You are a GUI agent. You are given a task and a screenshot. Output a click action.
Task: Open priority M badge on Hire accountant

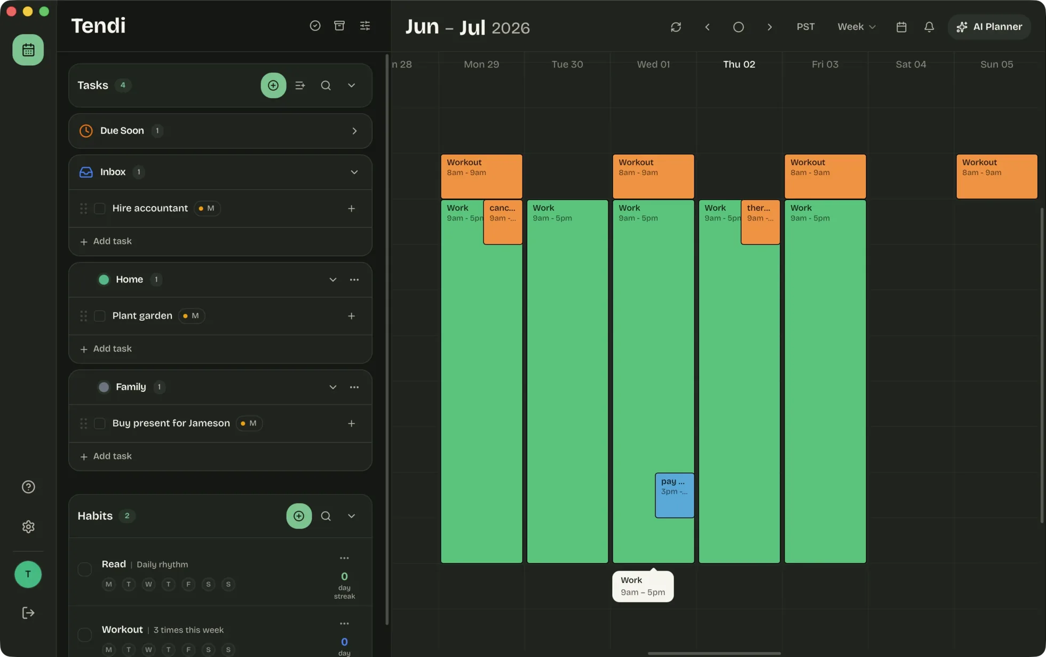[x=207, y=209]
